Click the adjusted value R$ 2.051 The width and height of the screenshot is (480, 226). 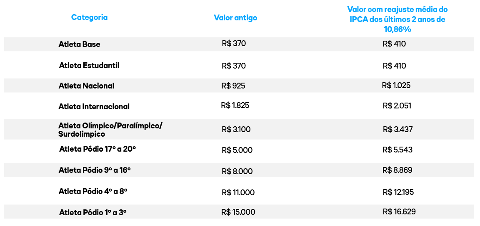[x=397, y=106]
